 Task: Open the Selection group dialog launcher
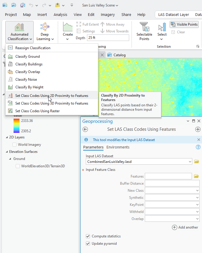(x=198, y=47)
